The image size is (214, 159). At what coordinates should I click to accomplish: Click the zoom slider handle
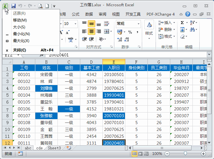(186, 154)
